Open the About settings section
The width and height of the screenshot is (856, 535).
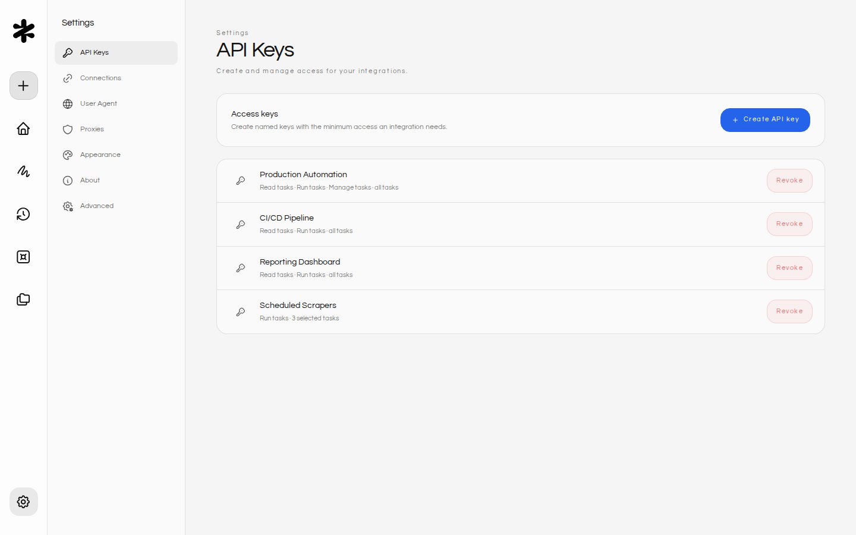point(116,181)
